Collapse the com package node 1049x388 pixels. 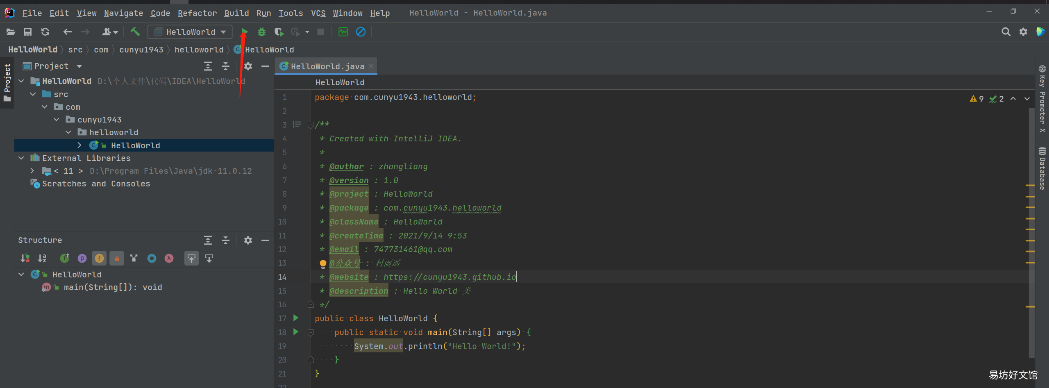coord(45,107)
